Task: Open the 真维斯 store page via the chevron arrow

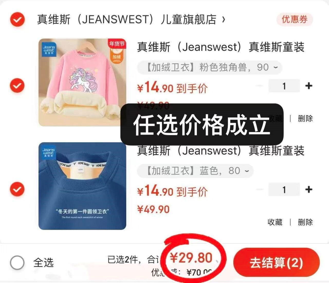Action: coord(223,19)
